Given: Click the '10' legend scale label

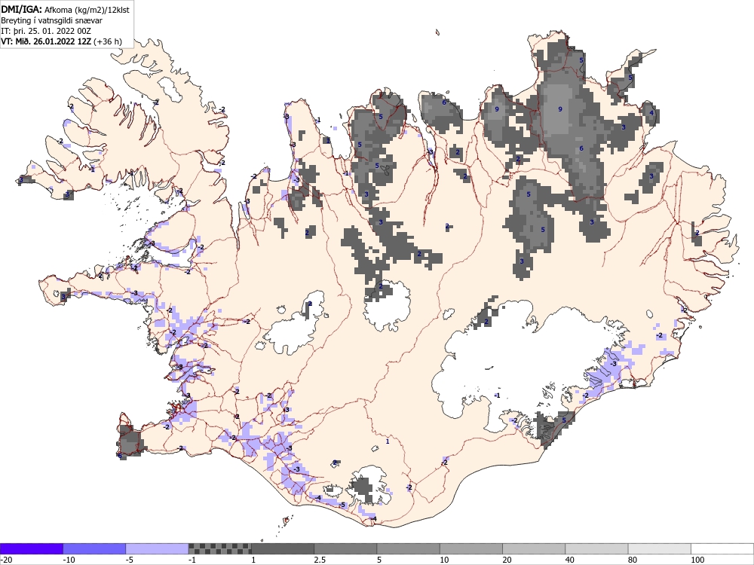Looking at the screenshot, I should (x=444, y=560).
